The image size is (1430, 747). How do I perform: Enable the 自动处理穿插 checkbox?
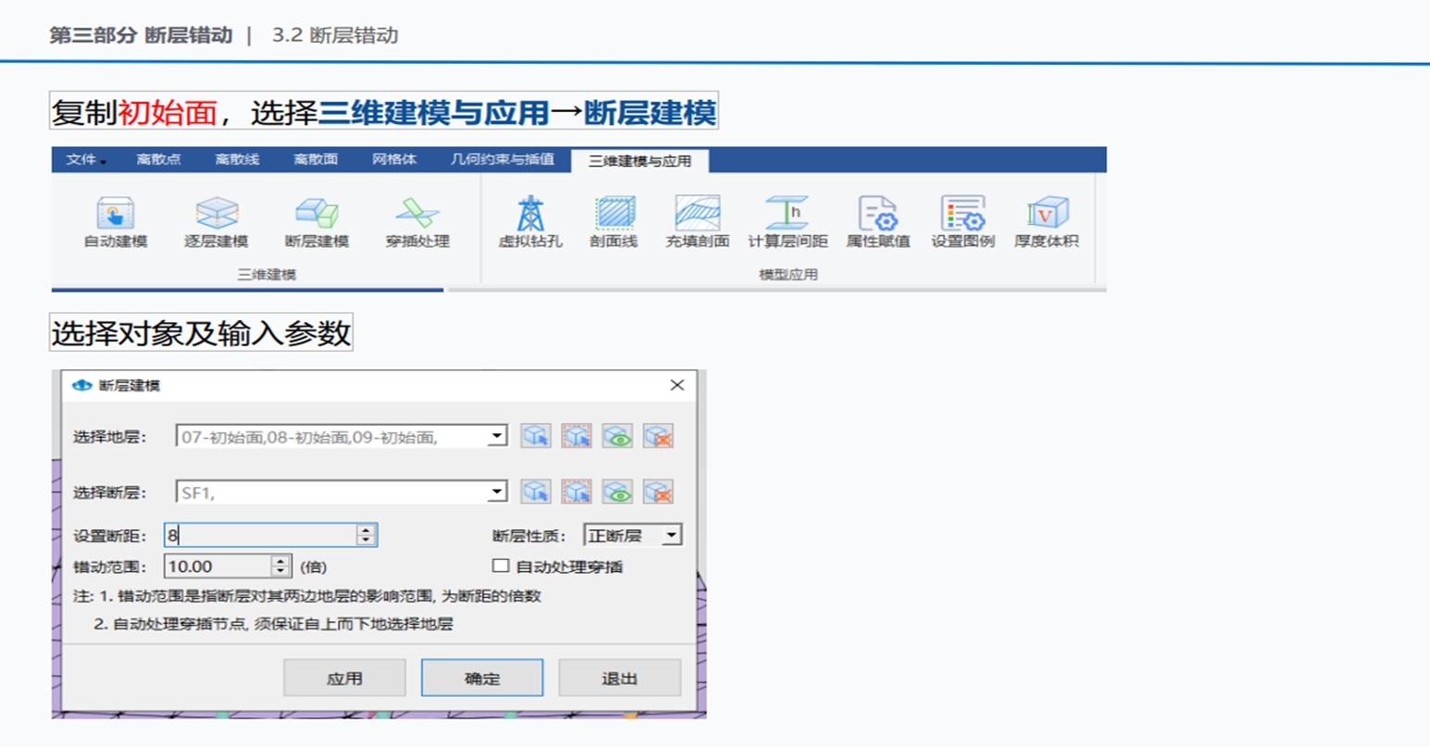coord(501,566)
